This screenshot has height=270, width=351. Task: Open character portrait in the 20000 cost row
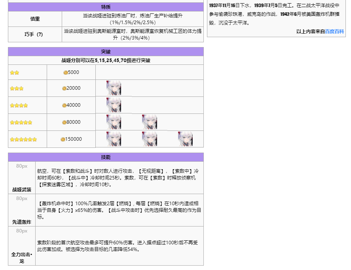[114, 88]
